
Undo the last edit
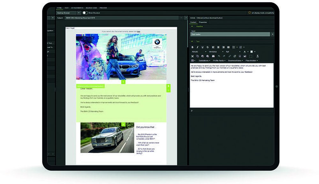(219, 56)
